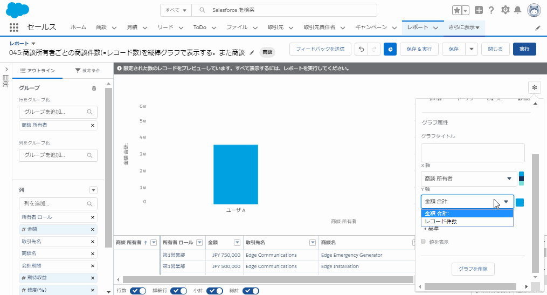Switch to the アウトライン tab

pos(37,71)
